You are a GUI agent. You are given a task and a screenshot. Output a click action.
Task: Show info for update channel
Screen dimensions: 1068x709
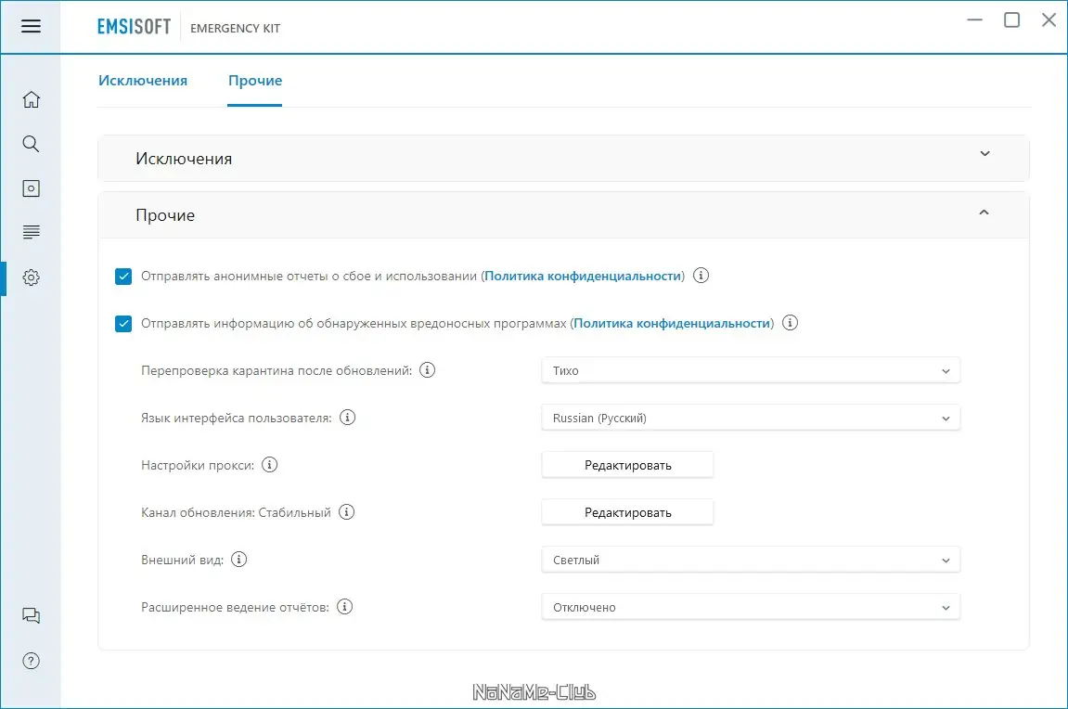347,512
